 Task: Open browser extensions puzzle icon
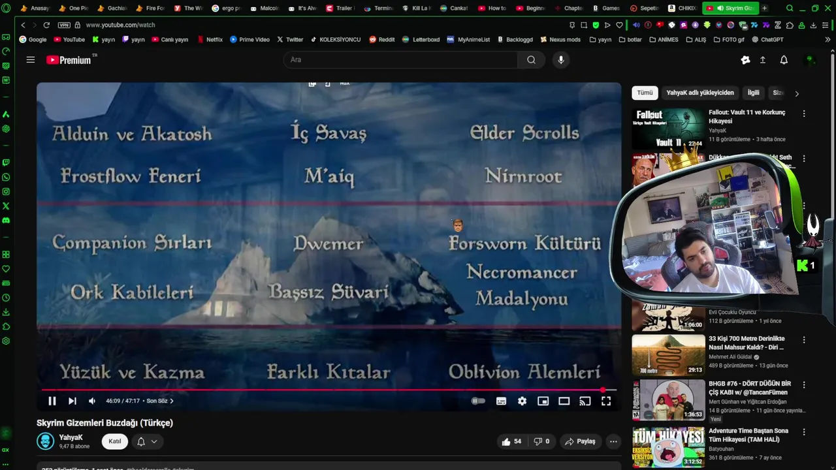pyautogui.click(x=790, y=25)
